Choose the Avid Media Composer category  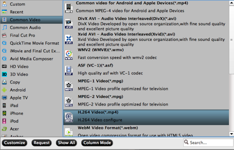[32, 58]
